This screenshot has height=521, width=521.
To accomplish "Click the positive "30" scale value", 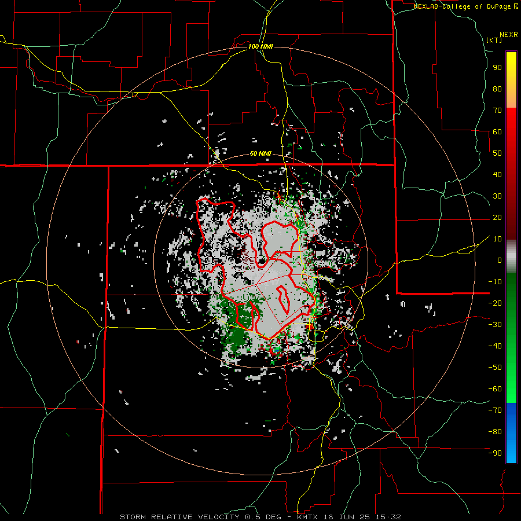I will pyautogui.click(x=497, y=196).
